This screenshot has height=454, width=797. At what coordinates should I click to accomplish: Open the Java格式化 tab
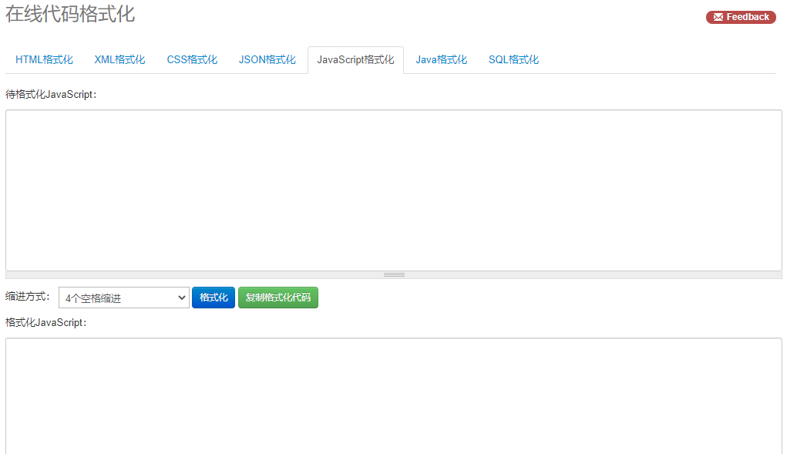tap(441, 60)
